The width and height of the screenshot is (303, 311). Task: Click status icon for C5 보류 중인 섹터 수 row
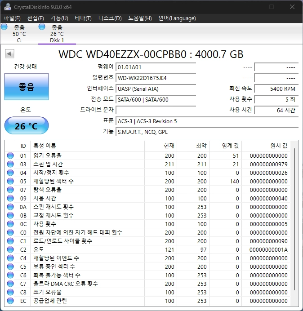(10, 267)
